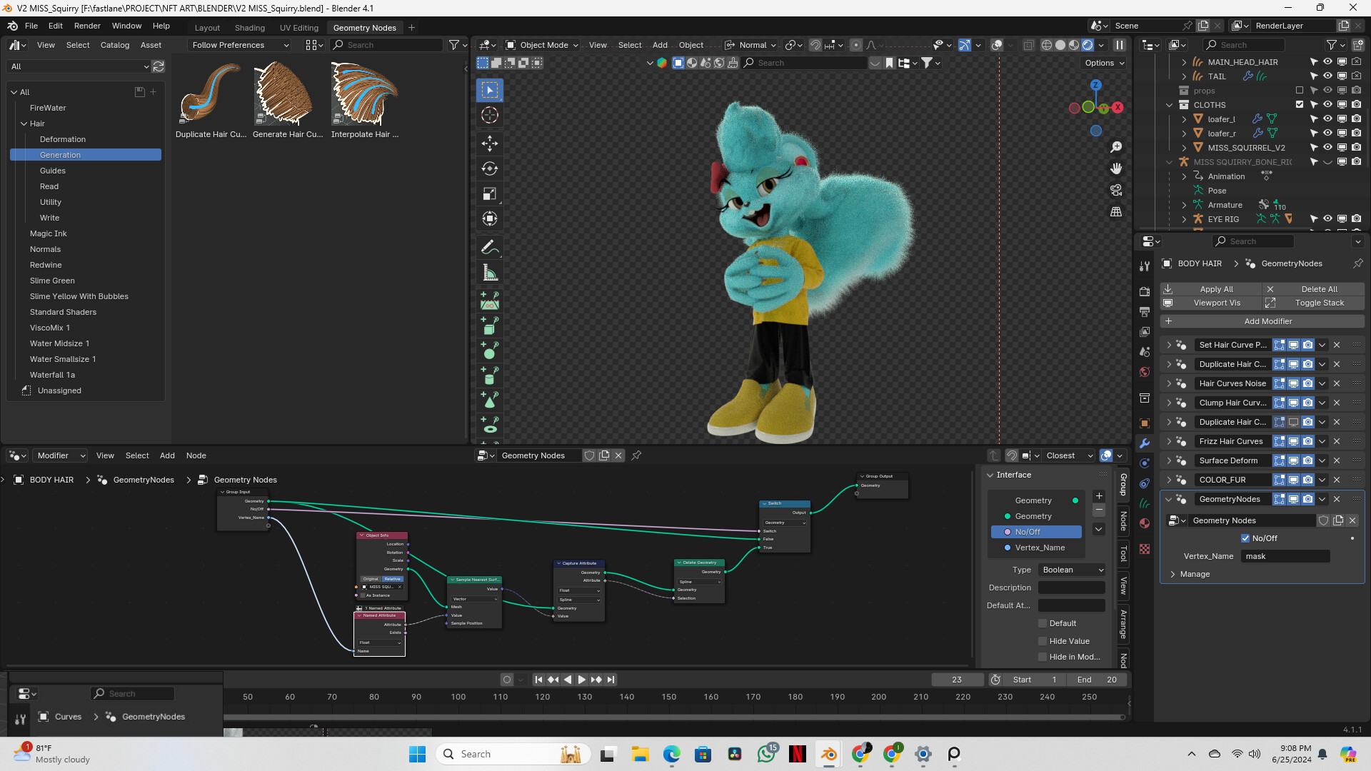This screenshot has height=771, width=1371.
Task: Select the Rotate tool in viewport toolbar
Action: click(490, 168)
